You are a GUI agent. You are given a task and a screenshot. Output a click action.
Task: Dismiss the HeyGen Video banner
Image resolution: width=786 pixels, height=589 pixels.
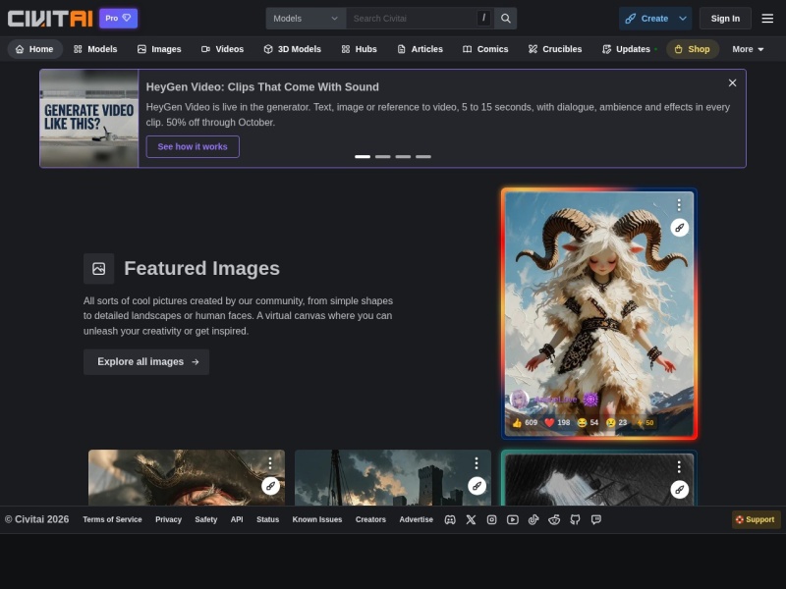click(x=732, y=83)
